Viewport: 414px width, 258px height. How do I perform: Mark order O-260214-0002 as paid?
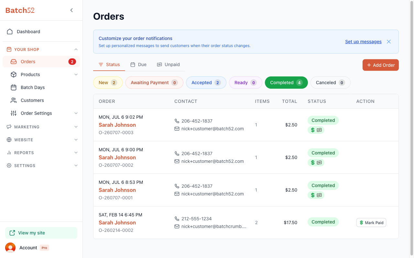[371, 223]
